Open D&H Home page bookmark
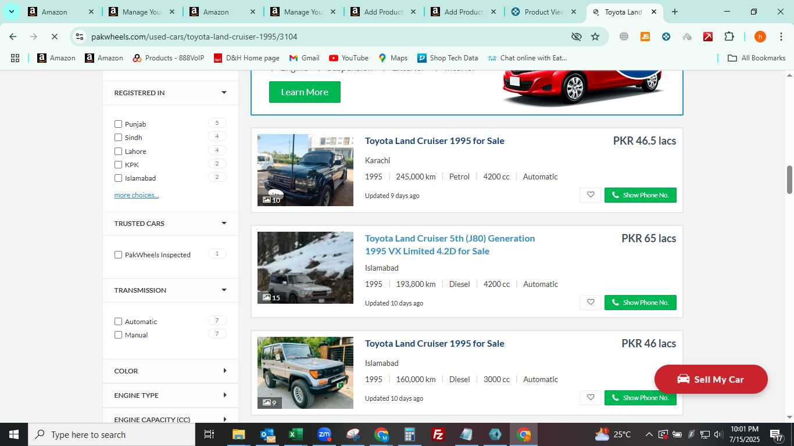This screenshot has width=794, height=446. (246, 58)
